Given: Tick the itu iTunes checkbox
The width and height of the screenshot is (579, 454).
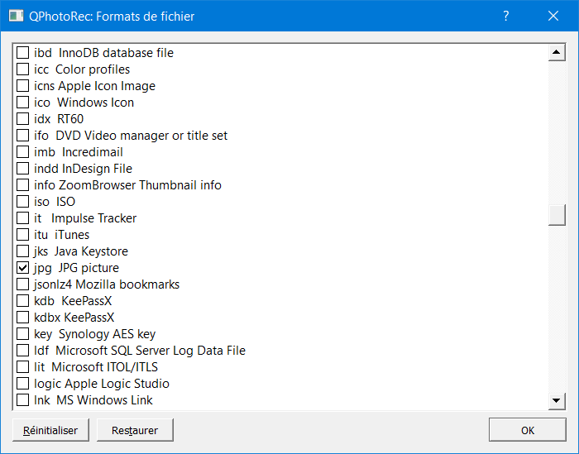Looking at the screenshot, I should (x=23, y=235).
